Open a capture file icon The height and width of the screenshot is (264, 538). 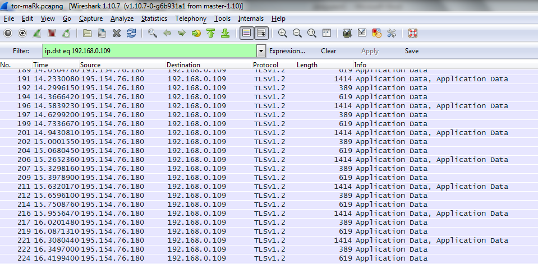tap(88, 33)
